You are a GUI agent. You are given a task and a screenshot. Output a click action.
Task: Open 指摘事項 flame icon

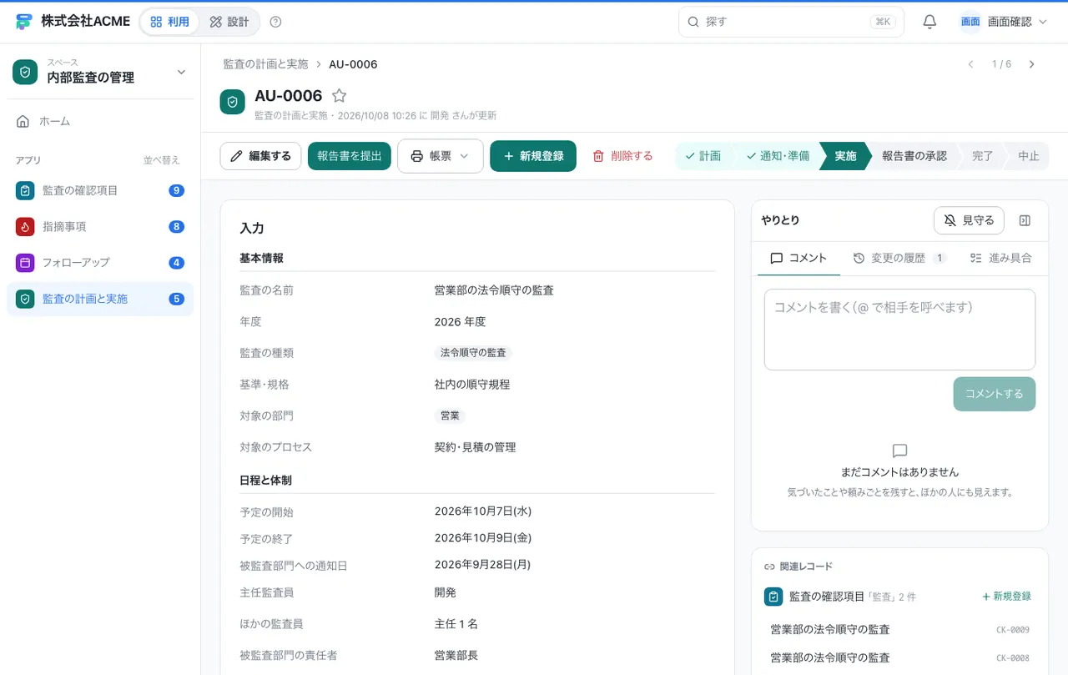point(25,226)
